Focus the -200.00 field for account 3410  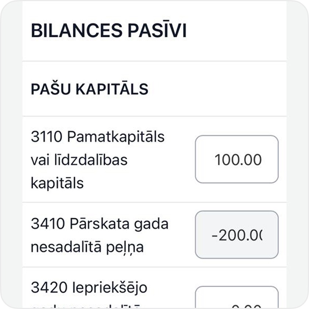click(x=237, y=235)
